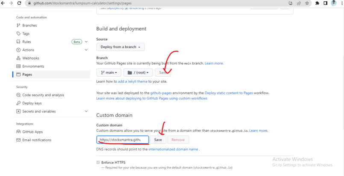Viewport: 344px width, 176px height.
Task: Click the Tags icon in the sidebar
Action: 18,34
